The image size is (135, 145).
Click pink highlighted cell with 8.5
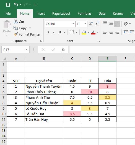click(72, 114)
